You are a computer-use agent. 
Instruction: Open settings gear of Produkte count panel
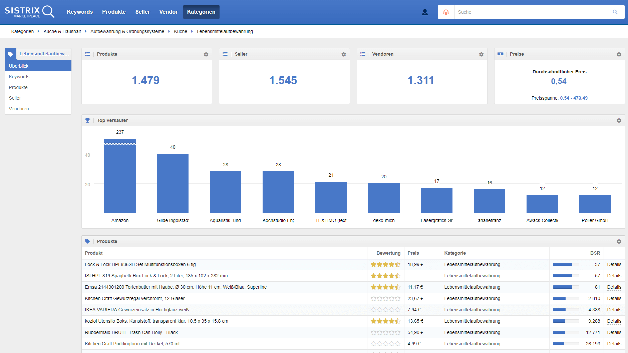click(206, 54)
